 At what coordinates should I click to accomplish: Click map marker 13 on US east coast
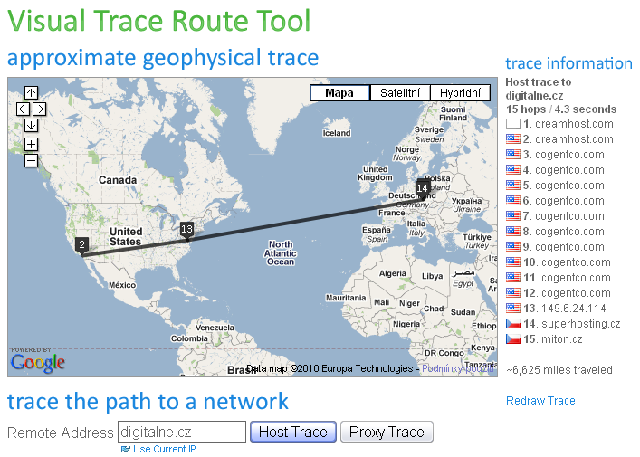pyautogui.click(x=186, y=230)
